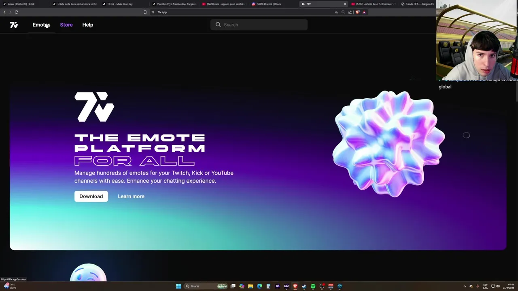Image resolution: width=518 pixels, height=291 pixels.
Task: Open the OBS Studio taskbar icon
Action: click(x=322, y=286)
